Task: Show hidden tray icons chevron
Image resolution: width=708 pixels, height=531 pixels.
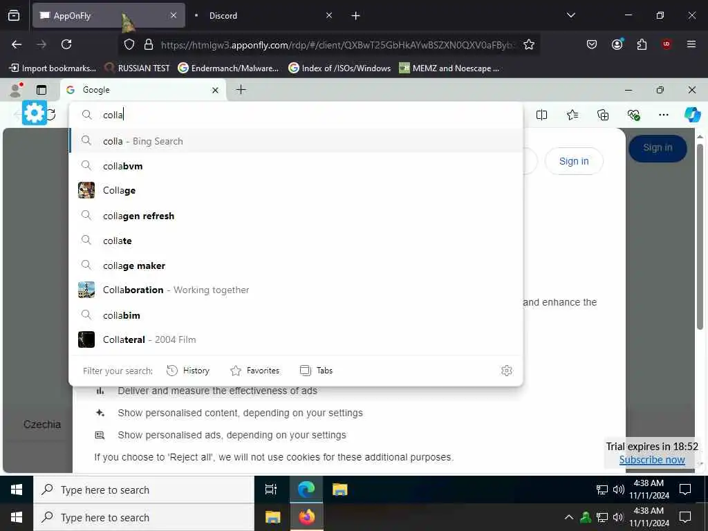Action: tap(569, 517)
